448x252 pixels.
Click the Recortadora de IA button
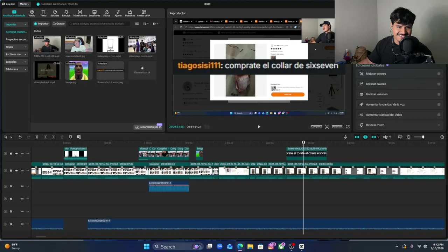[148, 127]
